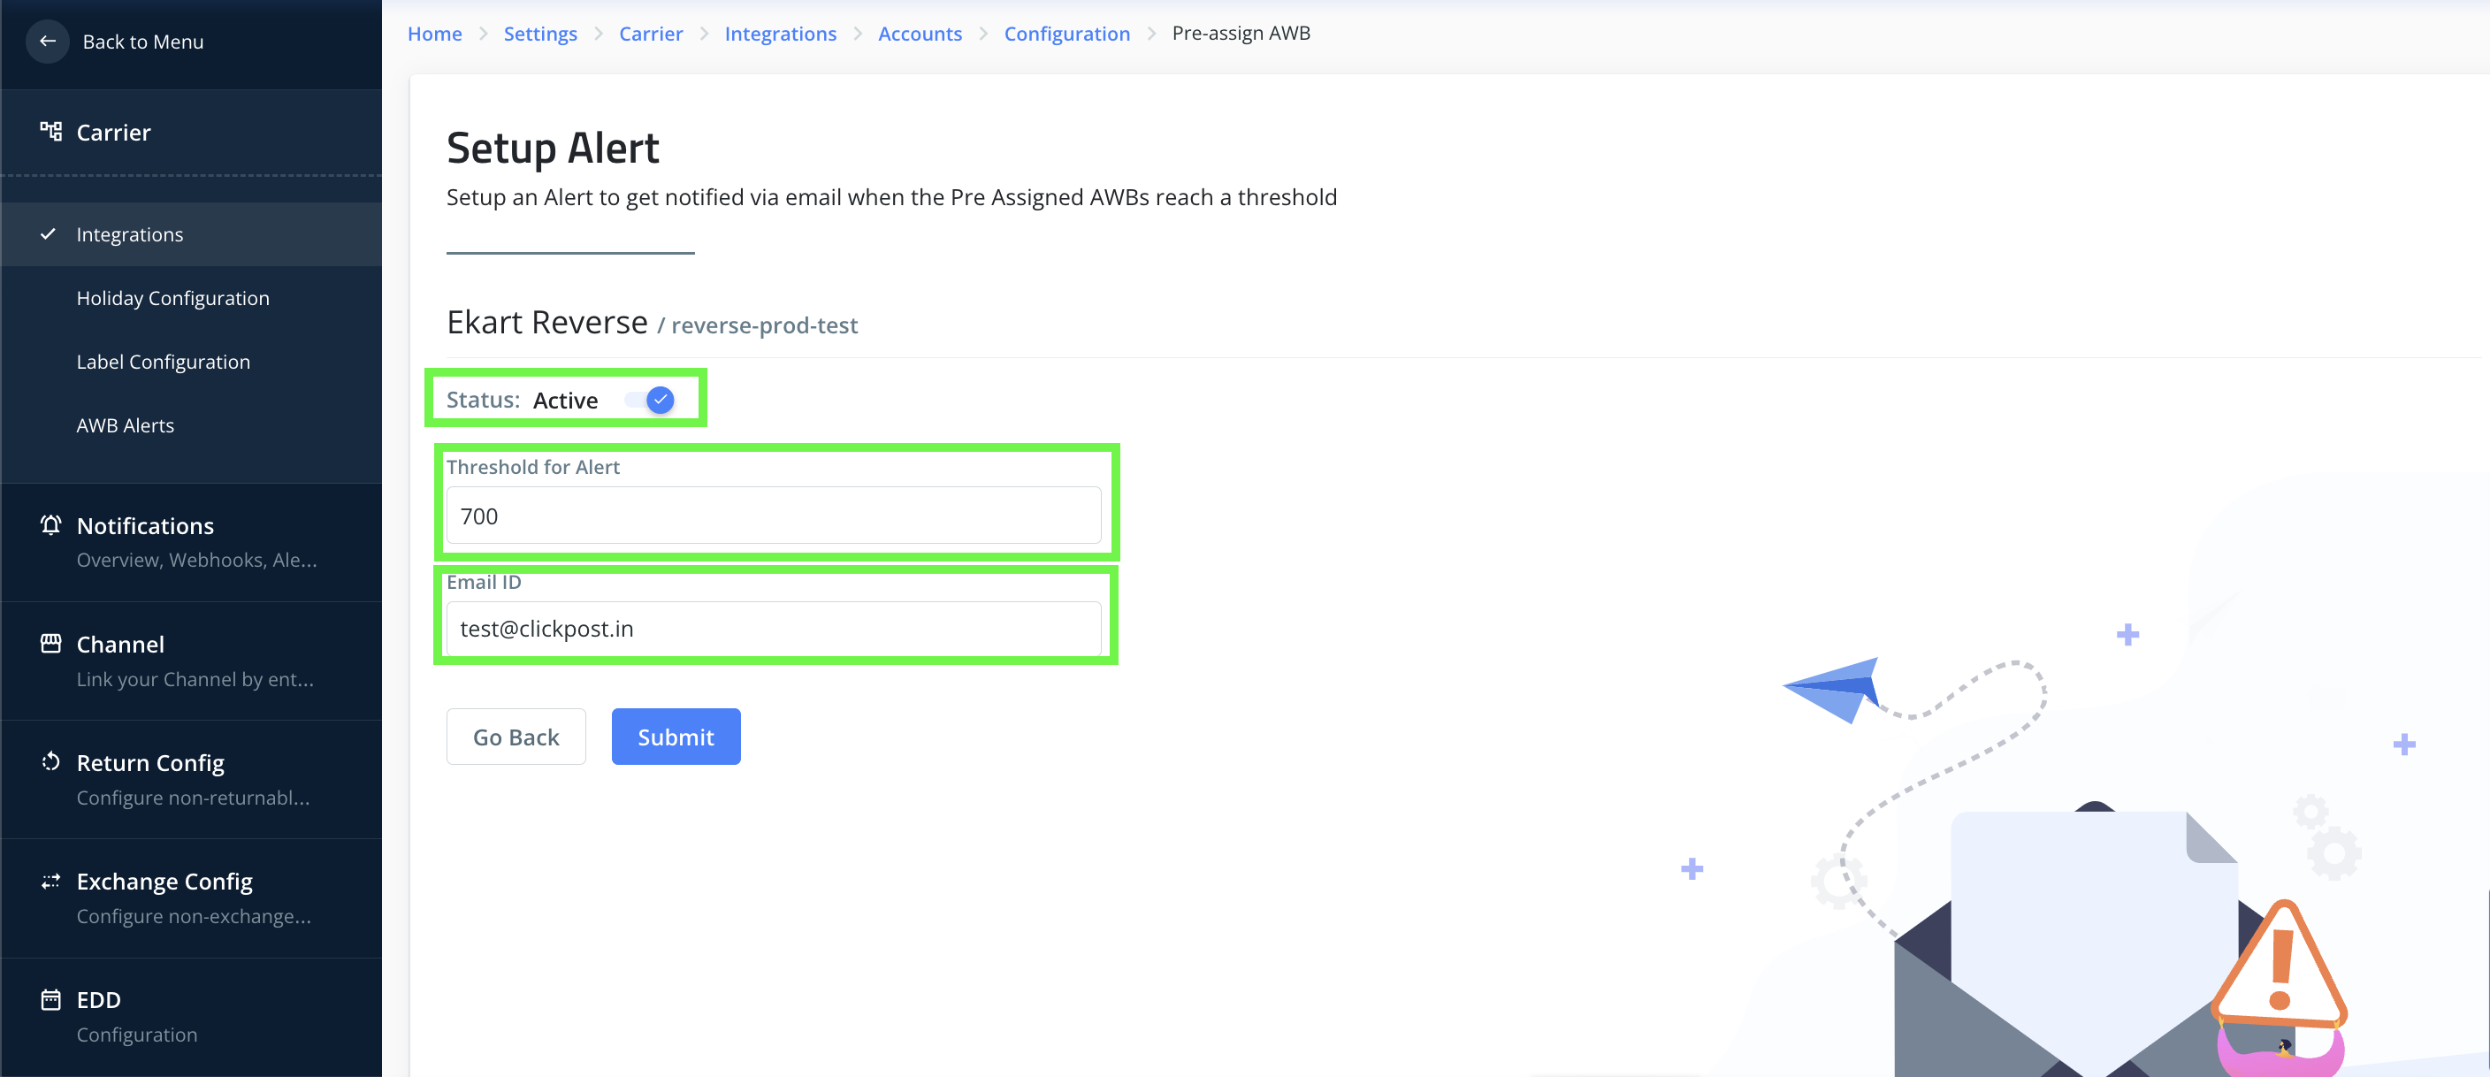Select the Carrier sidebar heading
This screenshot has height=1077, width=2490.
coord(114,133)
